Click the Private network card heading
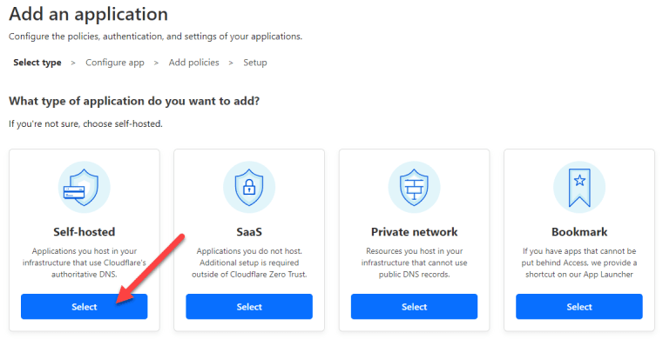This screenshot has width=663, height=339. pyautogui.click(x=415, y=232)
